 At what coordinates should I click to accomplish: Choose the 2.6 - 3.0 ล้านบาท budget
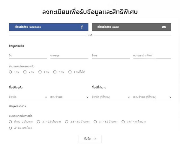click(67, 122)
